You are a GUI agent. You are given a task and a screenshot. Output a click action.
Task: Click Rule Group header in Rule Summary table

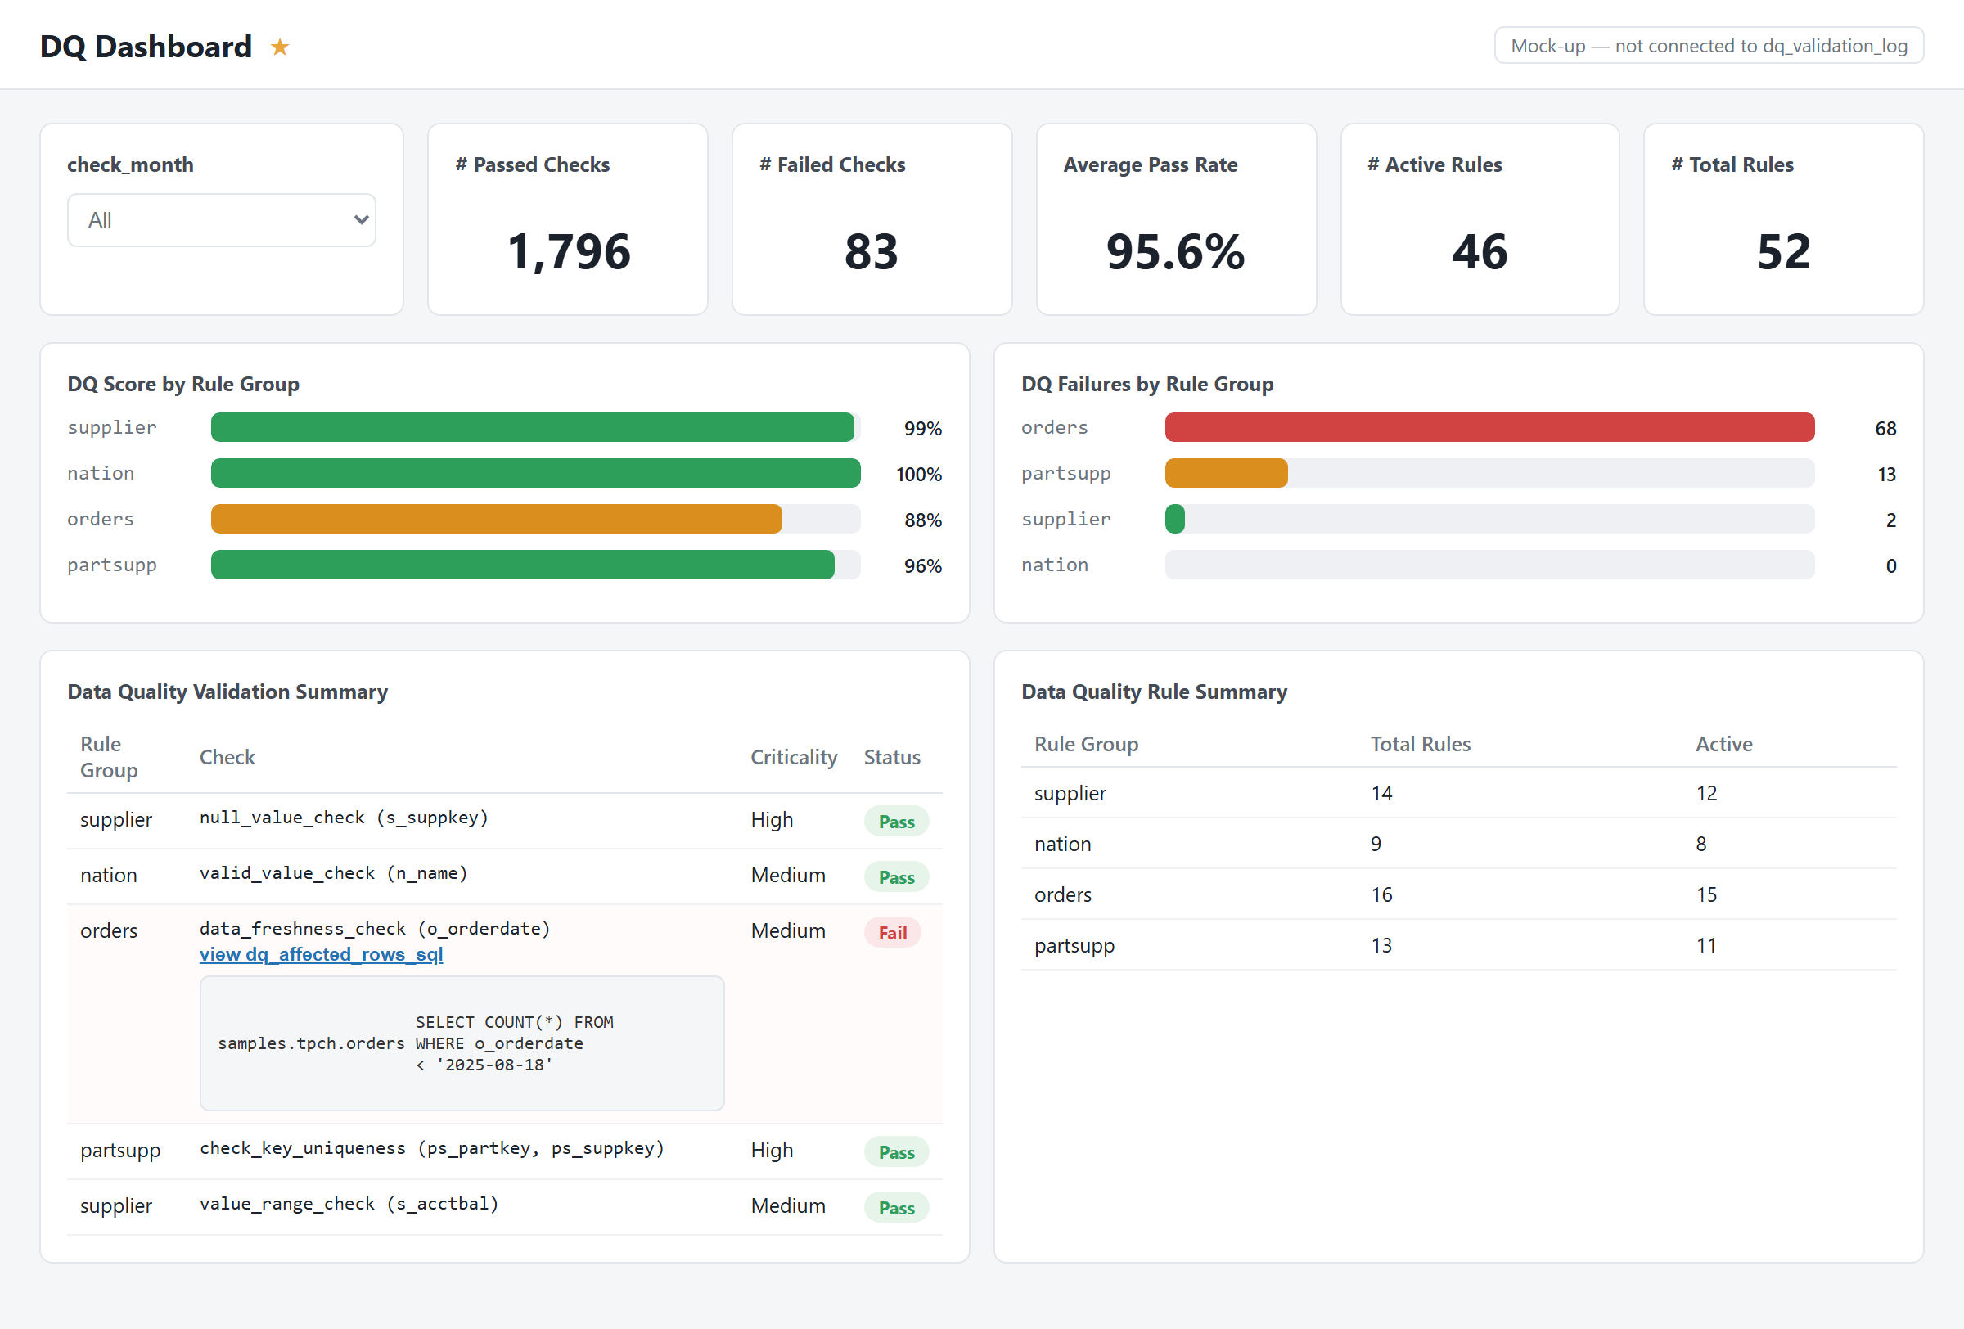click(x=1086, y=744)
